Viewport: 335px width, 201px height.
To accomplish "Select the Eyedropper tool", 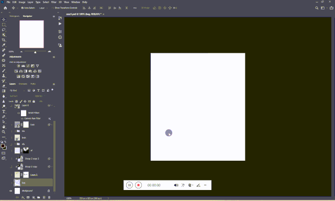I will pos(4,45).
